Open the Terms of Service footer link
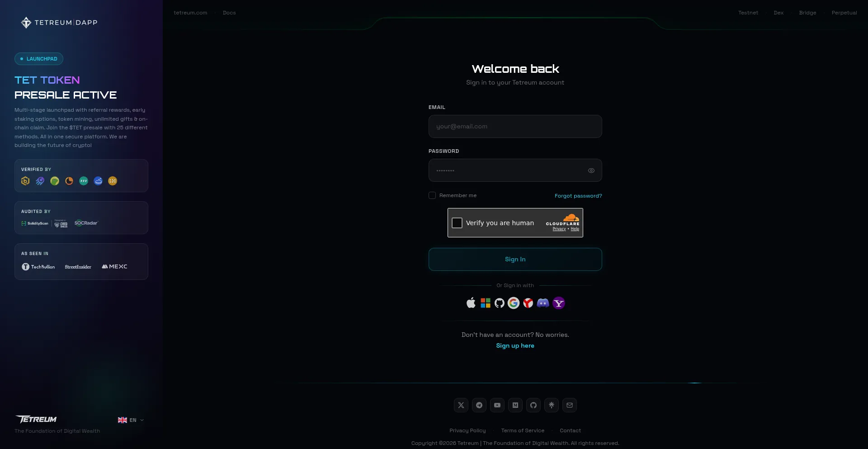Image resolution: width=868 pixels, height=449 pixels. tap(523, 430)
